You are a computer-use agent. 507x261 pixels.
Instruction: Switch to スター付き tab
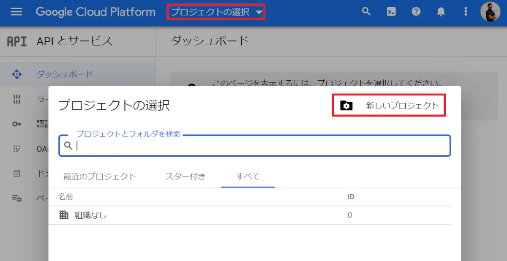point(185,176)
